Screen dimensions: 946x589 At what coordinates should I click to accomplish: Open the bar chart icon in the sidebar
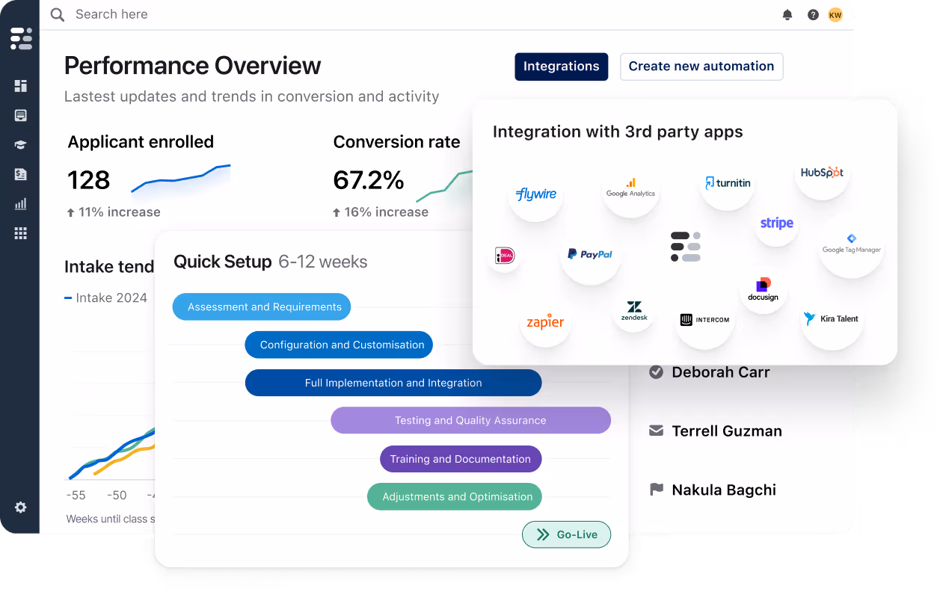click(21, 203)
